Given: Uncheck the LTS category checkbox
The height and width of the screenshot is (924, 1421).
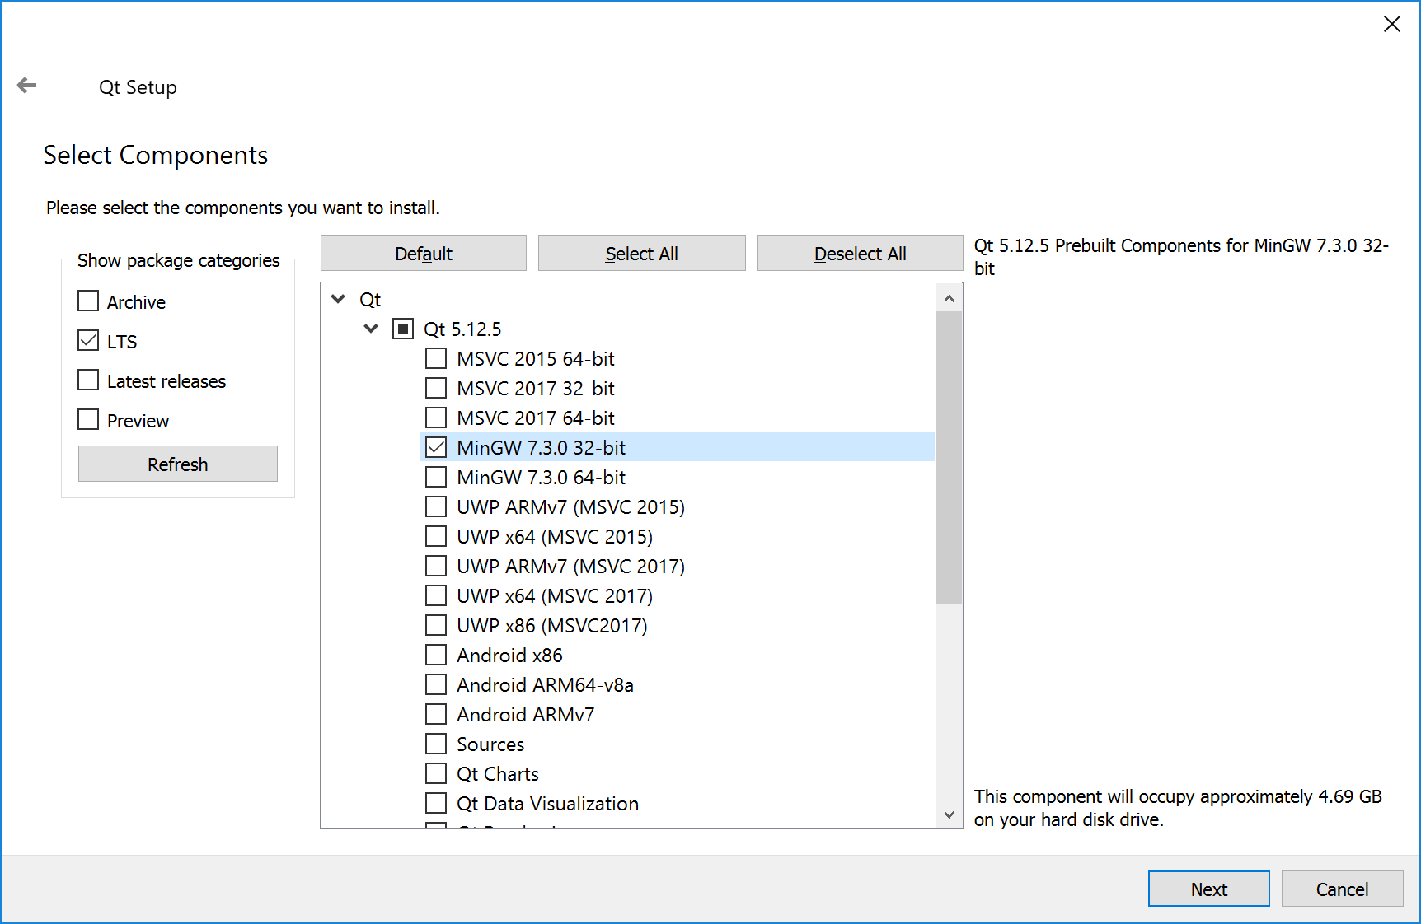Looking at the screenshot, I should [x=88, y=341].
